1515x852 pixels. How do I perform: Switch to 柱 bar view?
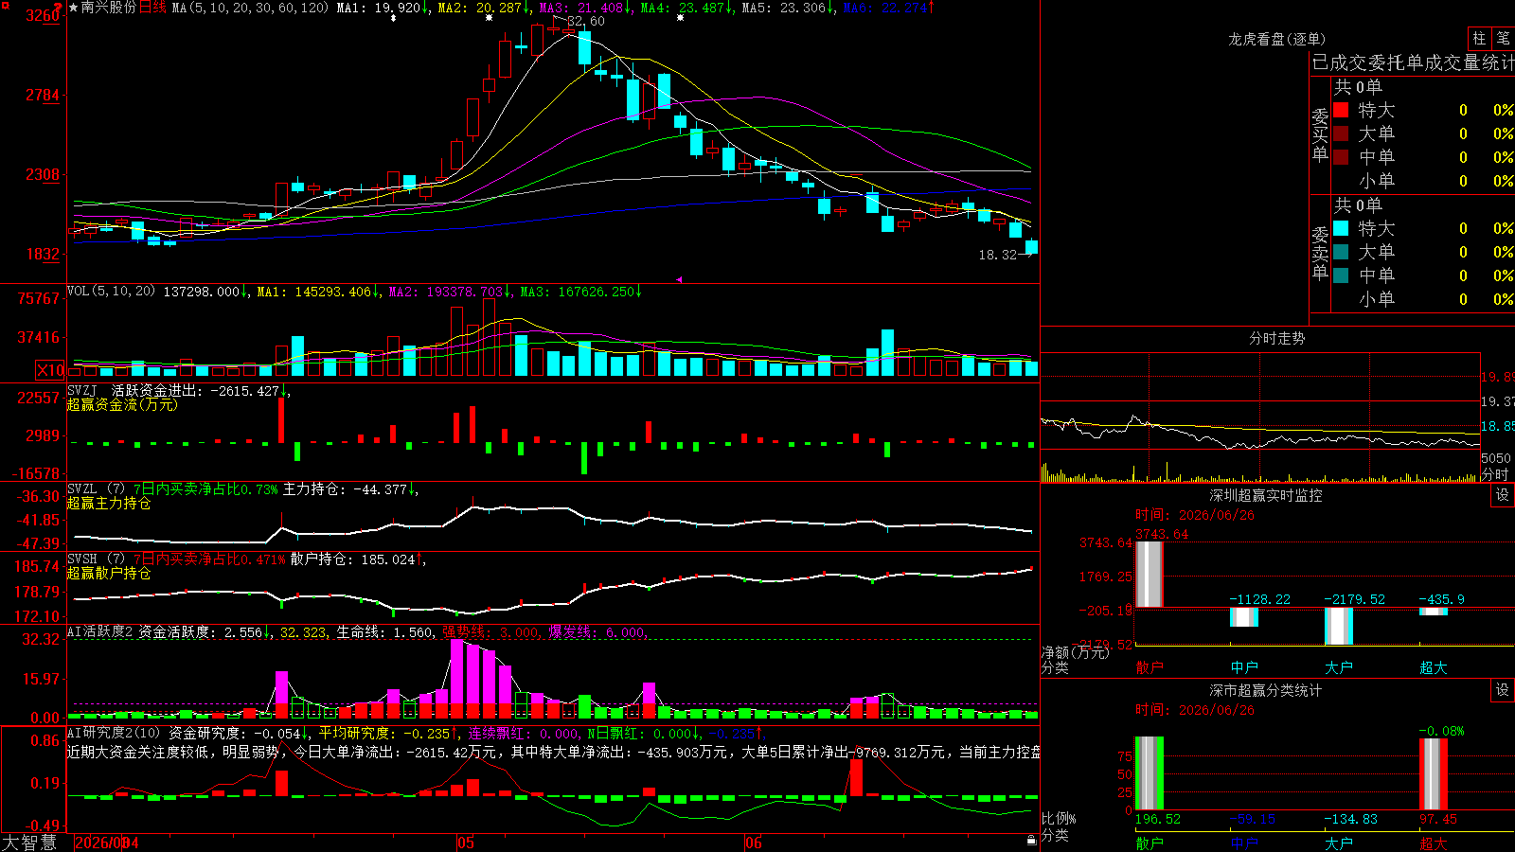[1479, 39]
